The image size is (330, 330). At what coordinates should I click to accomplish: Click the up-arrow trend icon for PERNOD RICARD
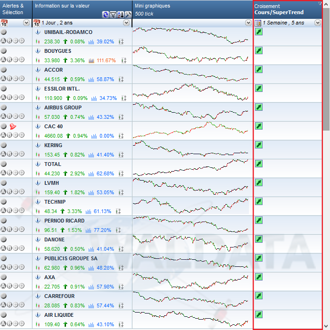(62, 230)
